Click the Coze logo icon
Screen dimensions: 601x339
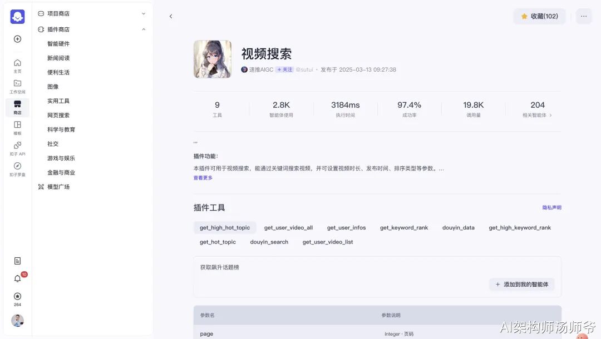pyautogui.click(x=17, y=17)
